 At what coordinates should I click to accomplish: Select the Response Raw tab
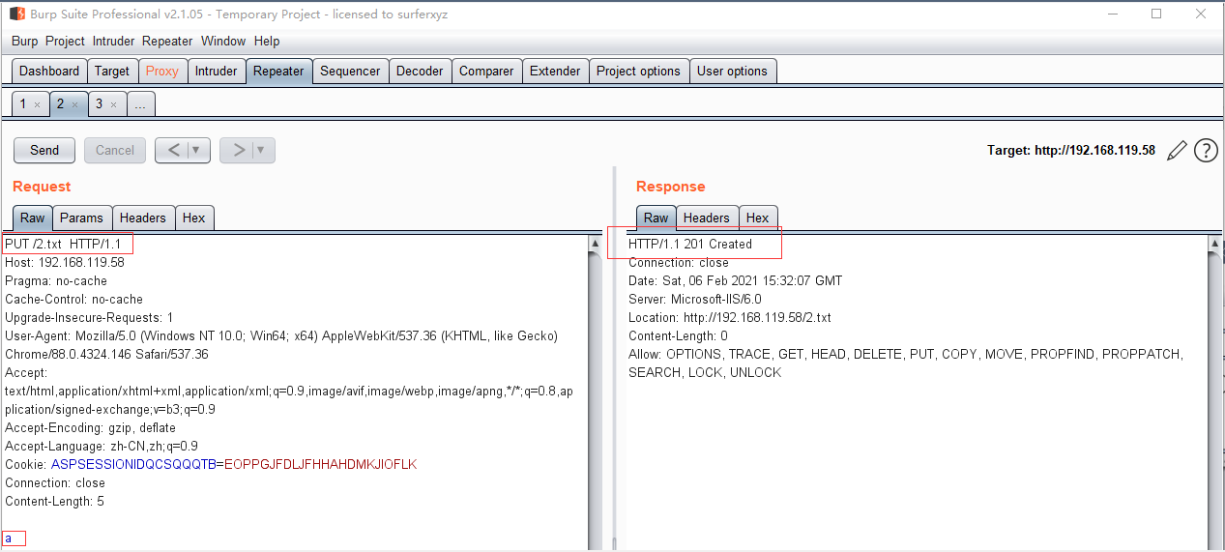click(656, 218)
